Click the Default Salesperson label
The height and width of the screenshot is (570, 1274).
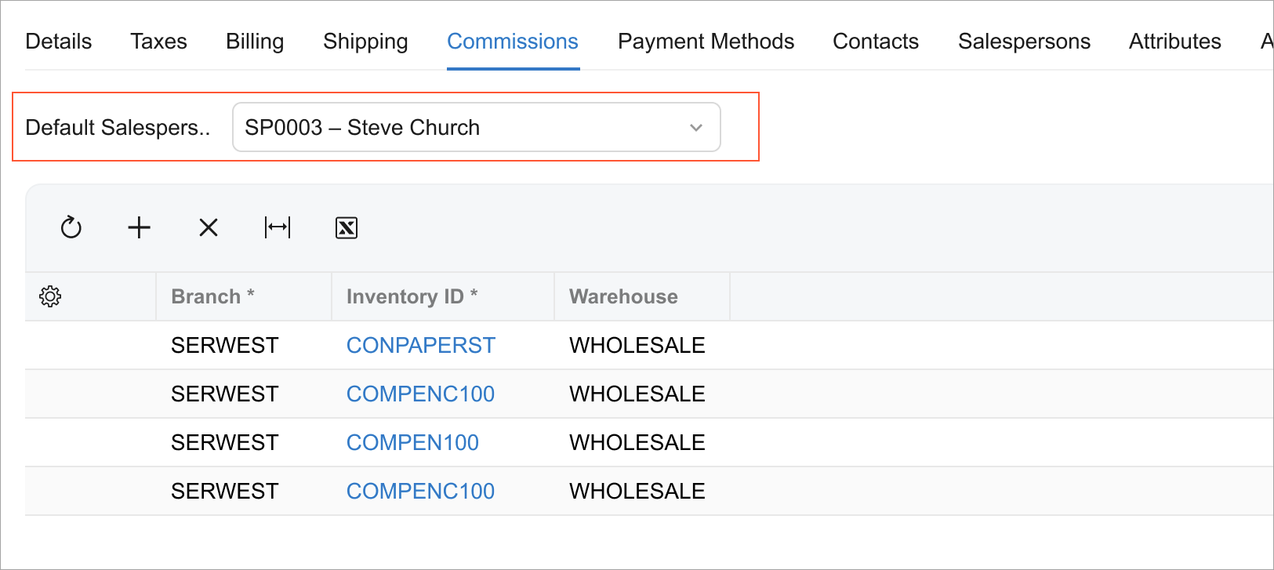click(x=118, y=128)
